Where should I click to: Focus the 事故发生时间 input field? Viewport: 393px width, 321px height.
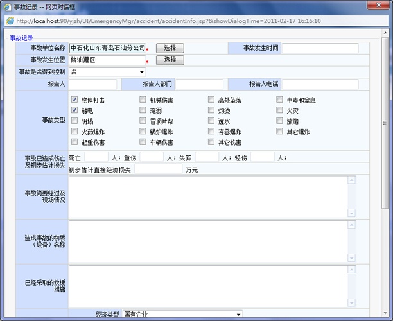point(320,48)
